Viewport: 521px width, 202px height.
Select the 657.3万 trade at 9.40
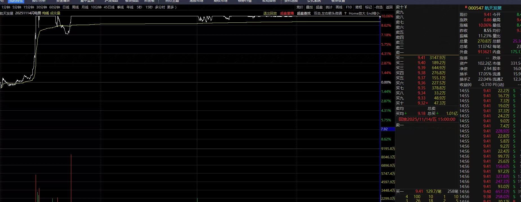coord(490,192)
